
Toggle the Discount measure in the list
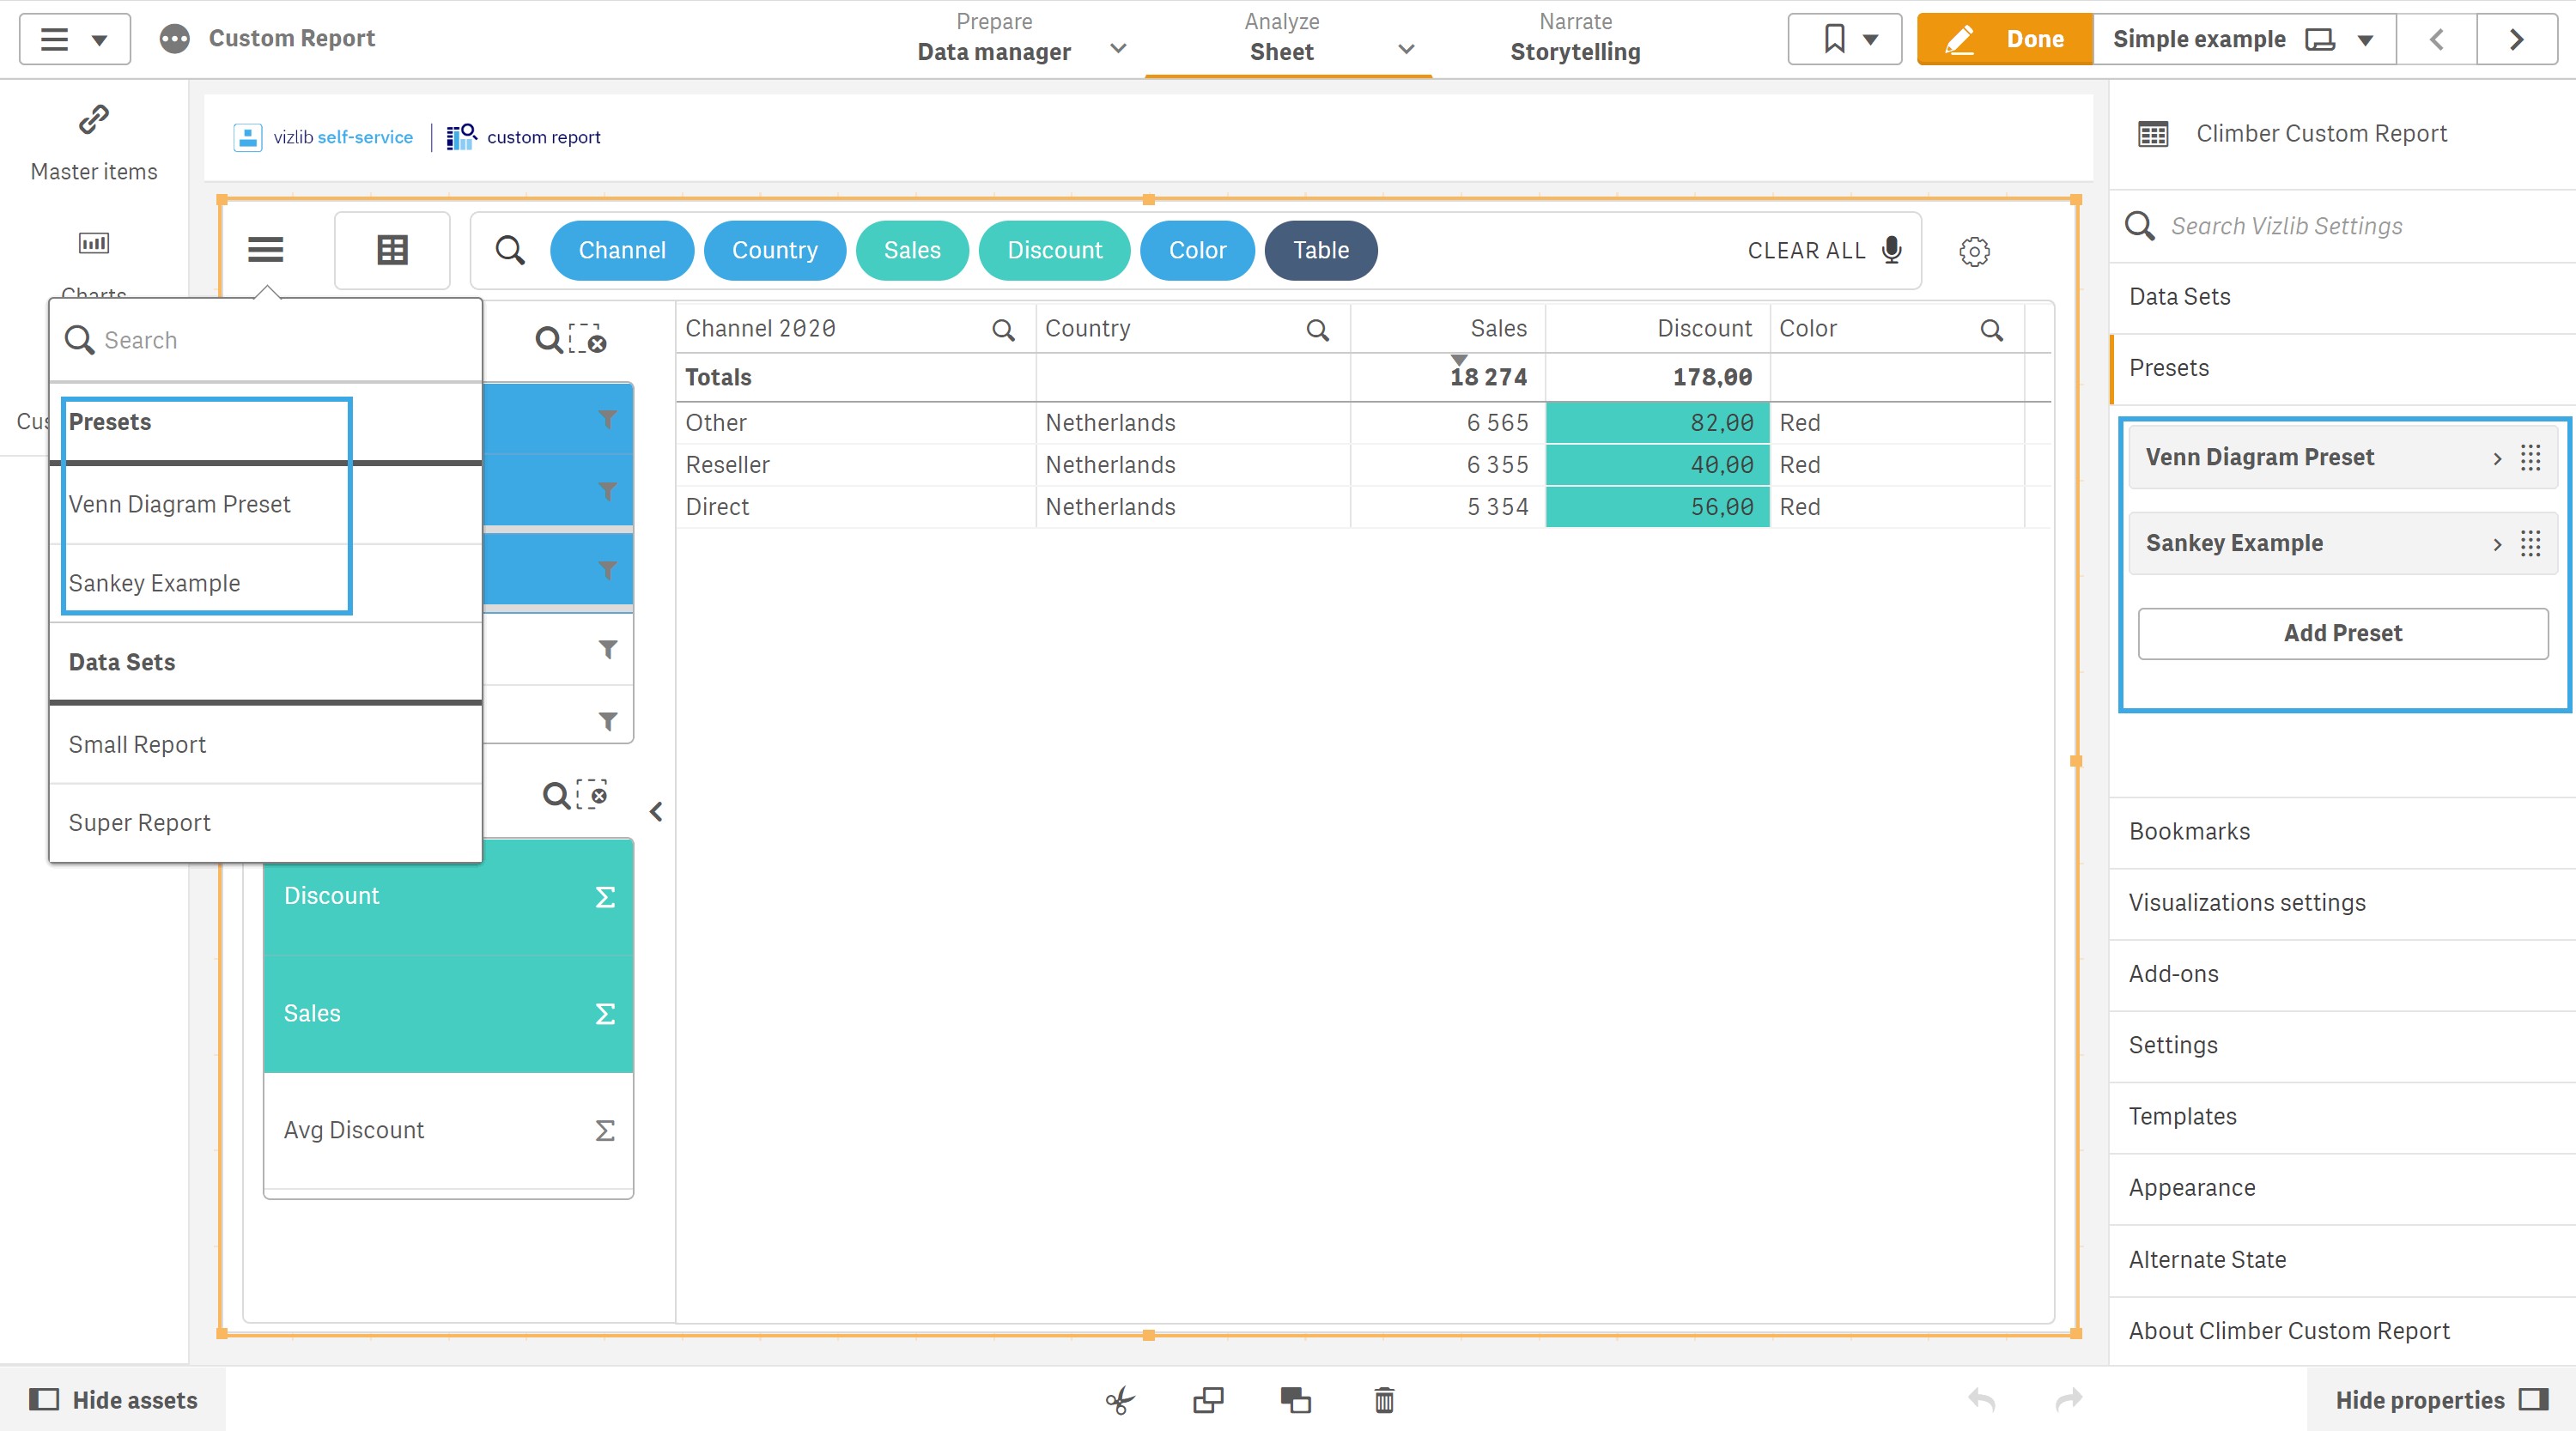tap(448, 896)
